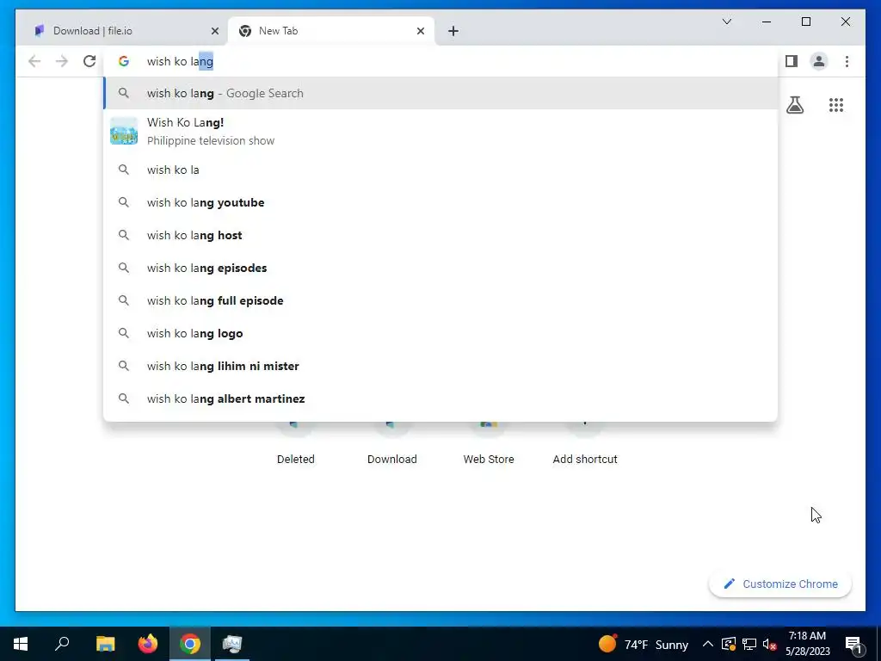
Task: Click the browser Forward arrow
Action: pyautogui.click(x=62, y=61)
